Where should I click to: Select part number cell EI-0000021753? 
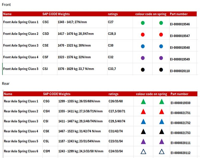[180, 133]
